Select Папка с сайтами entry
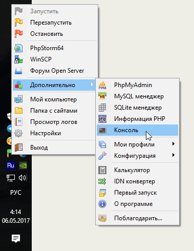Image resolution: width=194 pixels, height=251 pixels. (x=54, y=111)
